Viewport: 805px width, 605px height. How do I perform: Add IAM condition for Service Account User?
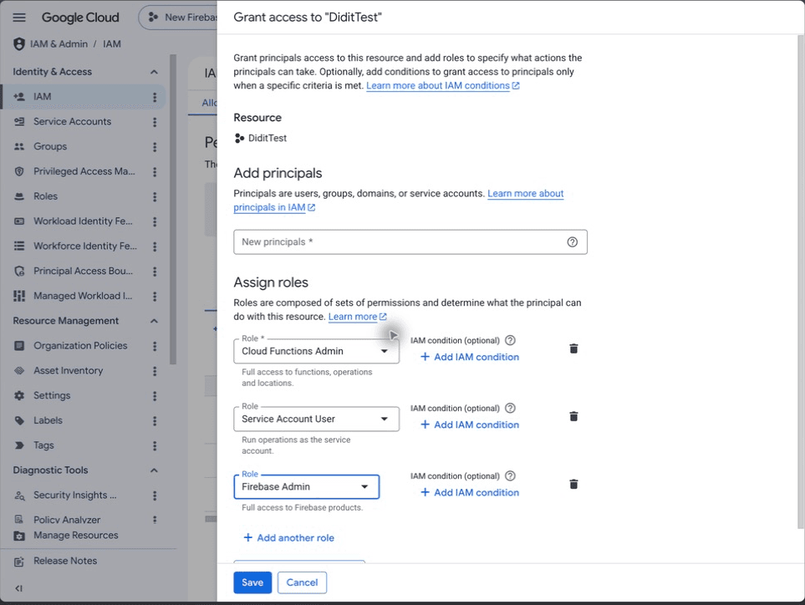(470, 425)
